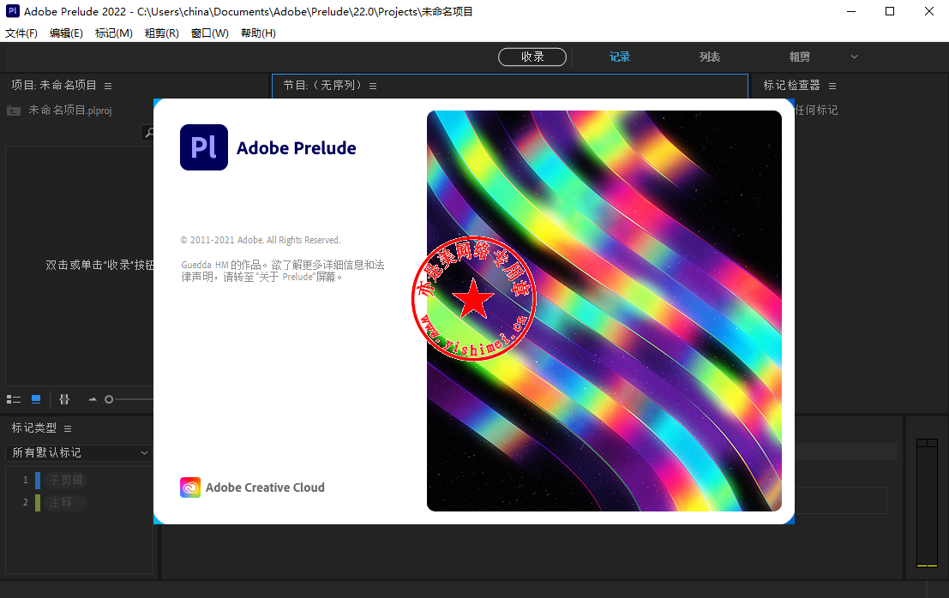Select the 项目: 未命名项目 panel tab

pos(54,86)
